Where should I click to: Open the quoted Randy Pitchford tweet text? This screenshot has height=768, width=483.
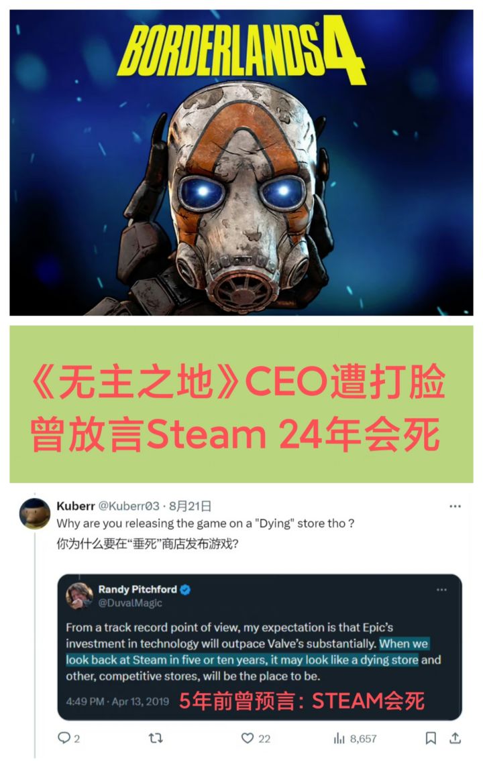tap(254, 651)
